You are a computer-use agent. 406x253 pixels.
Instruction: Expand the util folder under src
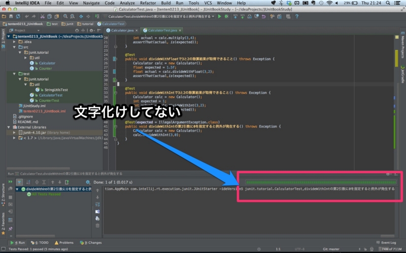tap(26, 58)
